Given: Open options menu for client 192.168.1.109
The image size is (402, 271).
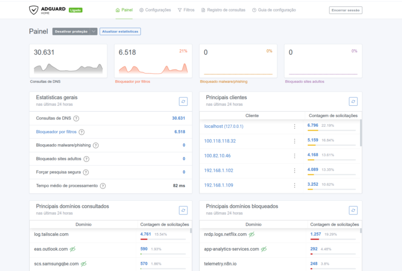Looking at the screenshot, I should point(294,185).
